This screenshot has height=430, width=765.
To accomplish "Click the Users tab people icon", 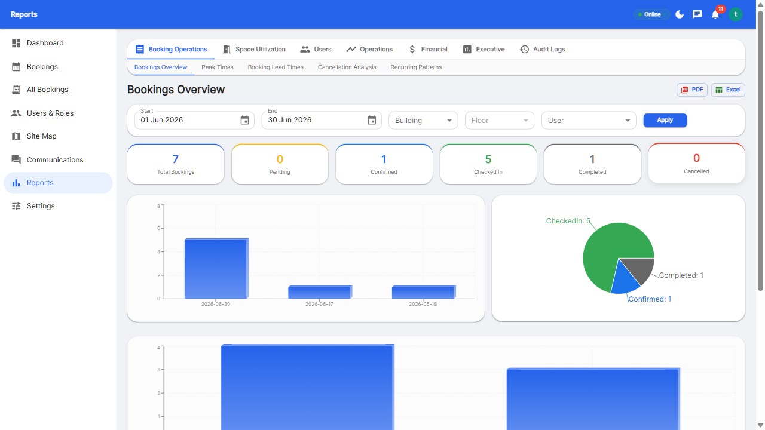I will click(305, 50).
